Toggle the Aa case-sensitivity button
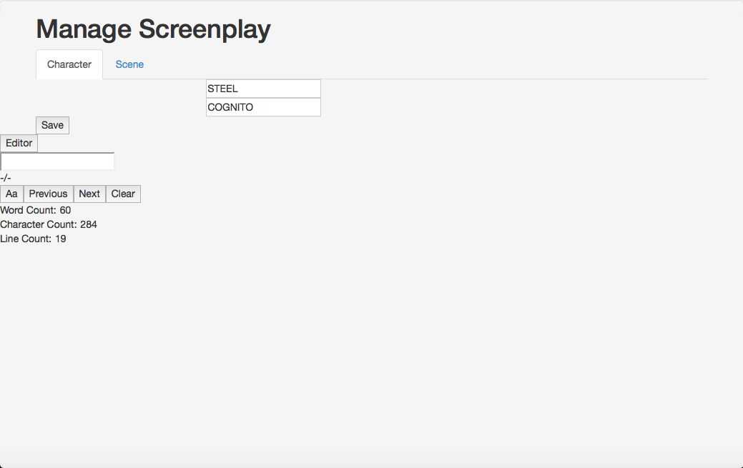 click(x=12, y=194)
